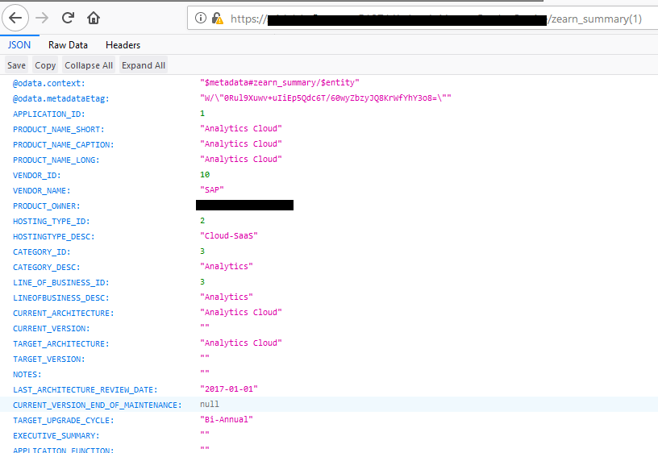Select the TARGET_UPGRADE_CYCLE key
Viewport: 658px width, 453px height.
coord(64,420)
